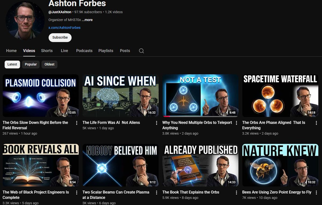
Task: Open the Live tab
Action: (64, 51)
